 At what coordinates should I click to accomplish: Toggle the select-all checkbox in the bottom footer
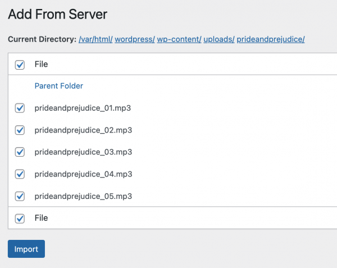(x=20, y=219)
